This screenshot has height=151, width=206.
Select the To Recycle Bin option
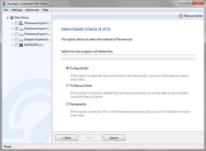[67, 68]
